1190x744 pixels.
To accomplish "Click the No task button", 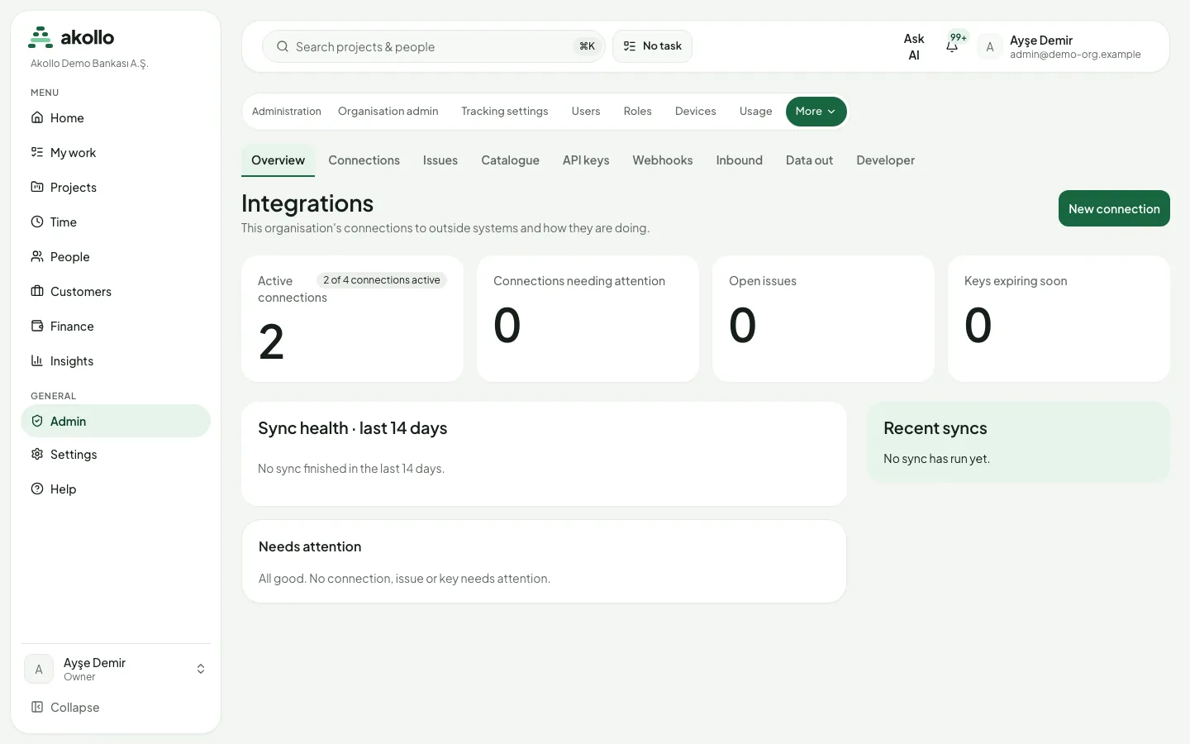I will pyautogui.click(x=652, y=46).
